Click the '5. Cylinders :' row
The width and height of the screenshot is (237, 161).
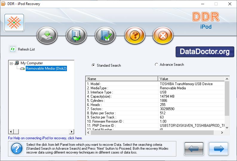pos(155,101)
